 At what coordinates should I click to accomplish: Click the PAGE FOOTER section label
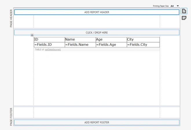[x=11, y=117]
